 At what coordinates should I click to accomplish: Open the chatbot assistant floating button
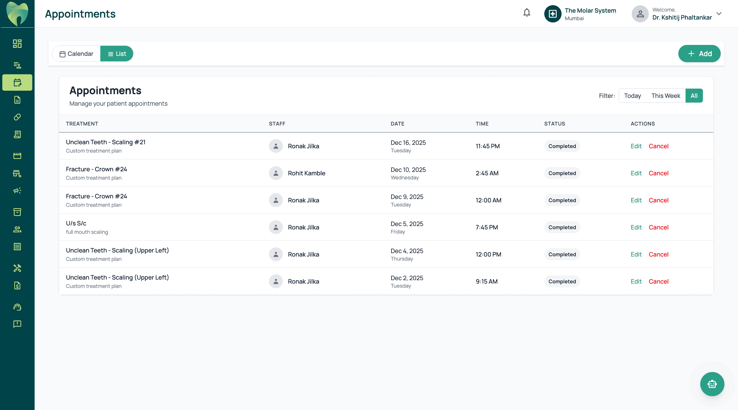tap(712, 384)
